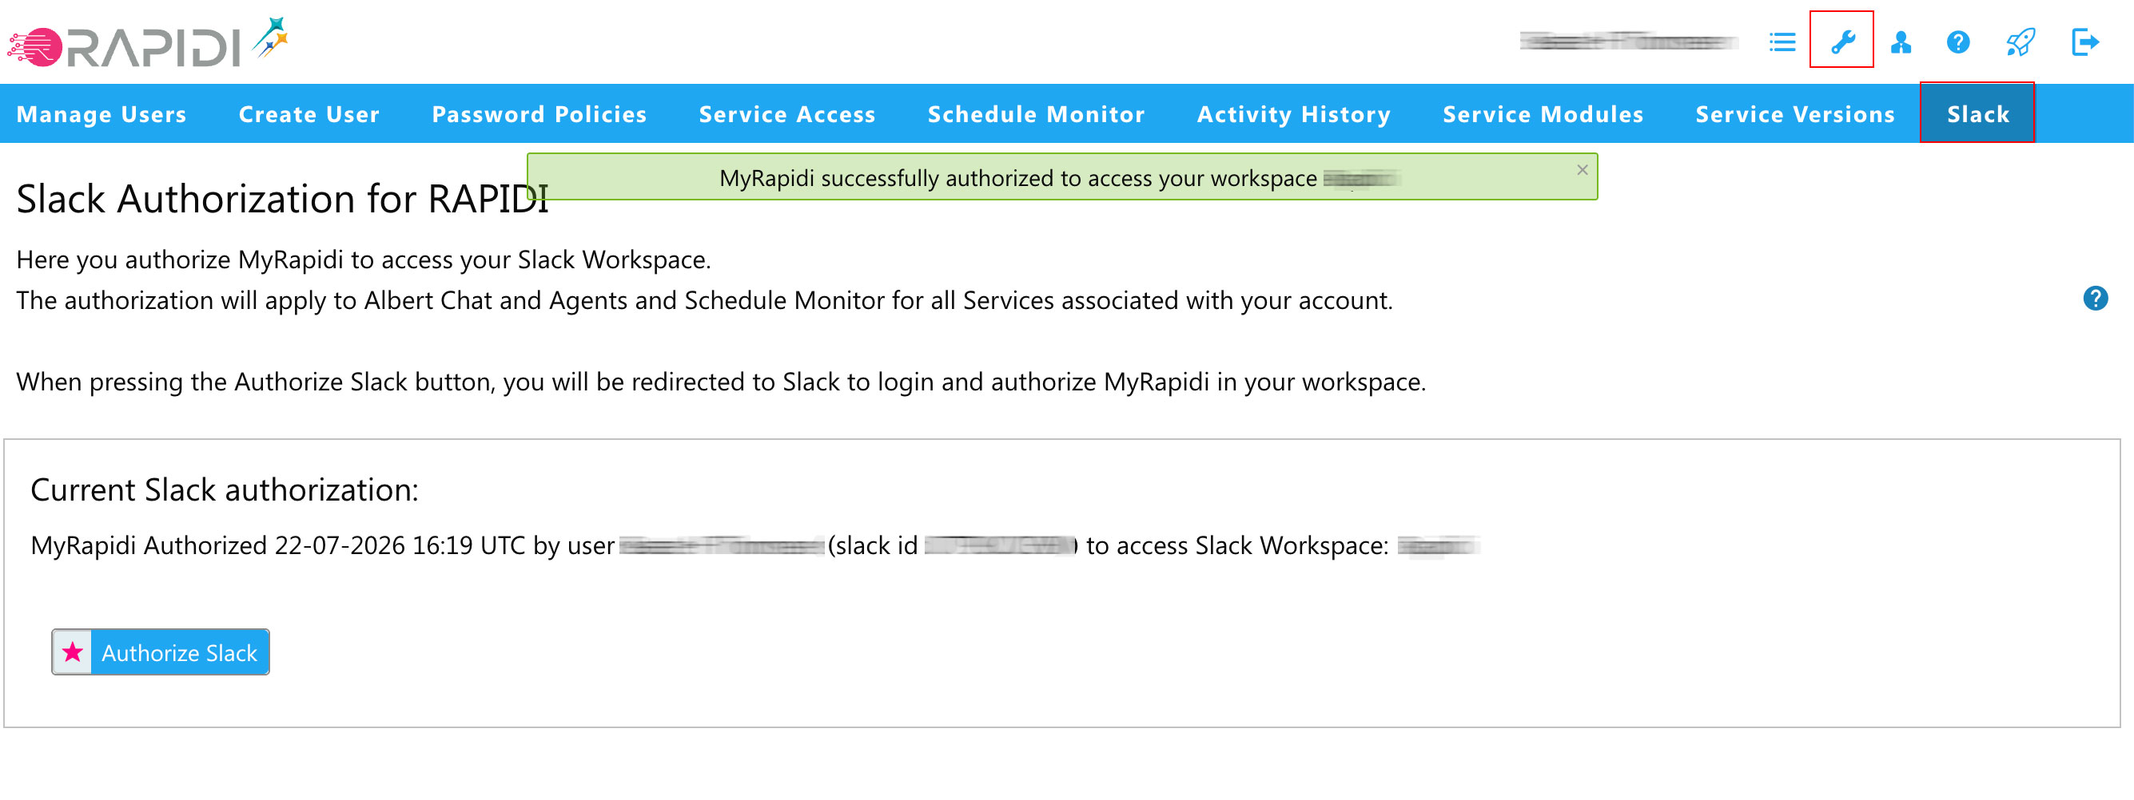Click the Current Slack authorization heading
The height and width of the screenshot is (800, 2134).
[225, 489]
